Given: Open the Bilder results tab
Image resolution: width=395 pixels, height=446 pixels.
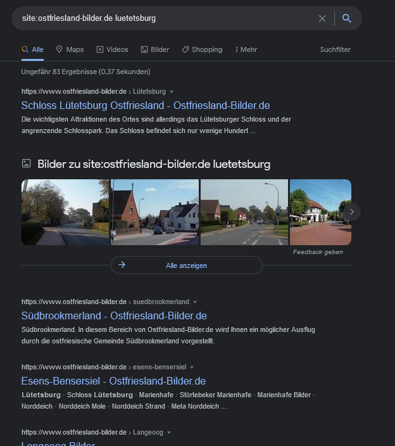Looking at the screenshot, I should [155, 49].
